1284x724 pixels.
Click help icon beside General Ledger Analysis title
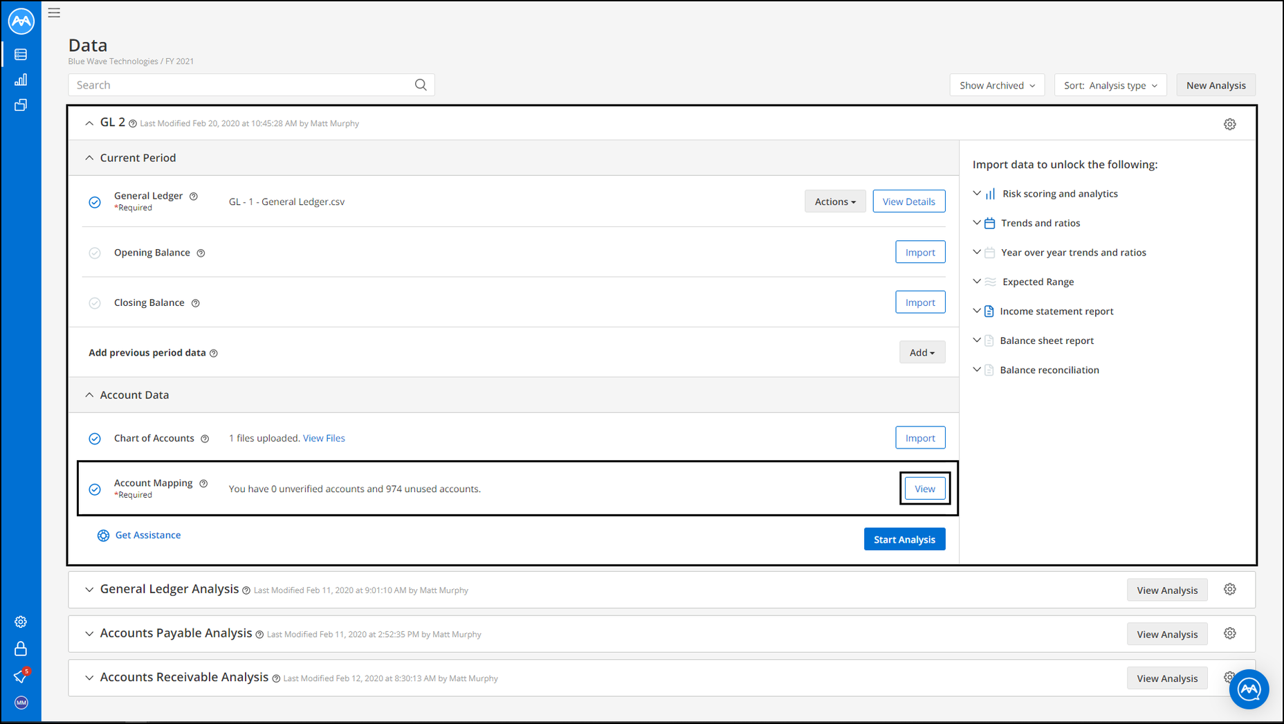[x=246, y=590]
